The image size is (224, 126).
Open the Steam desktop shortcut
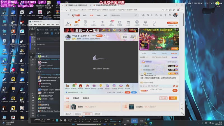tap(4, 80)
